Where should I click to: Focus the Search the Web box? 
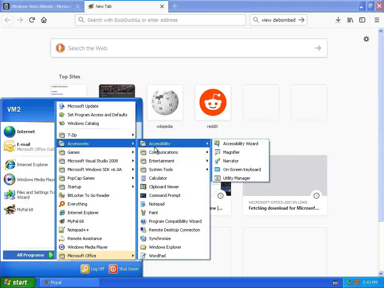click(x=189, y=48)
